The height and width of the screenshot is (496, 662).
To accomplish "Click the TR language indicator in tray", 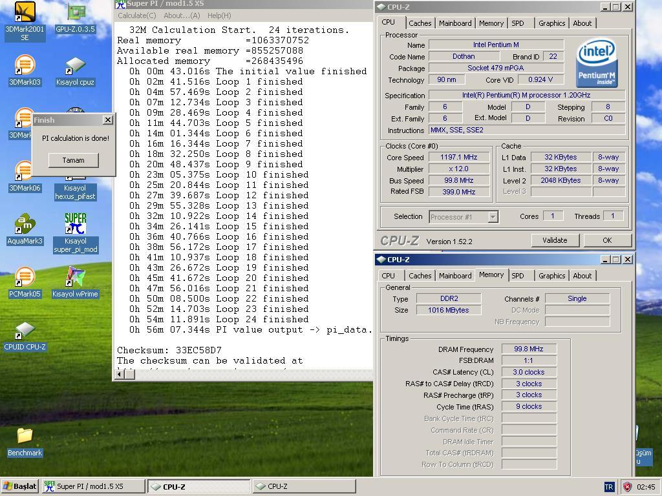I will pyautogui.click(x=609, y=487).
